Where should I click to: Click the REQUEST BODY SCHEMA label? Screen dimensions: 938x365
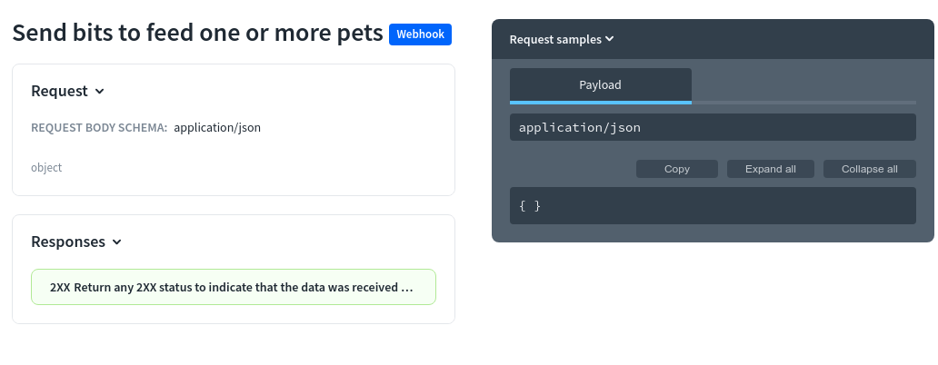point(99,128)
